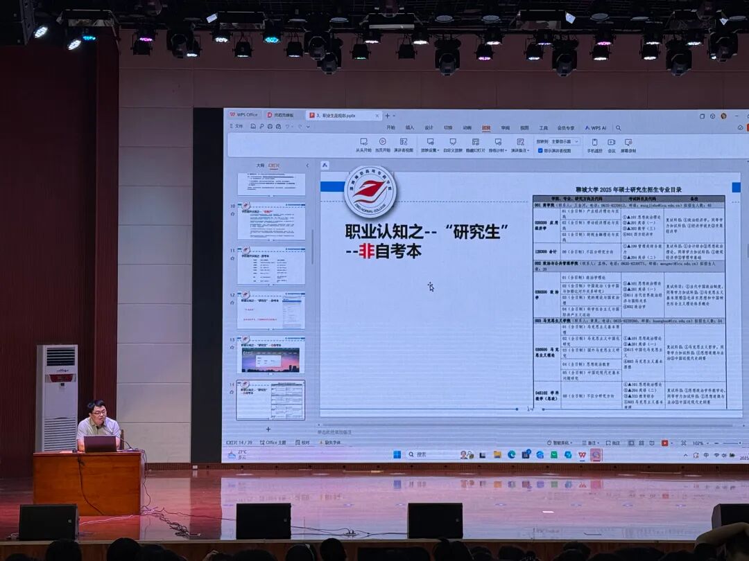Start slideshow from current slide (当页开始)
The image size is (749, 561).
pos(382,142)
